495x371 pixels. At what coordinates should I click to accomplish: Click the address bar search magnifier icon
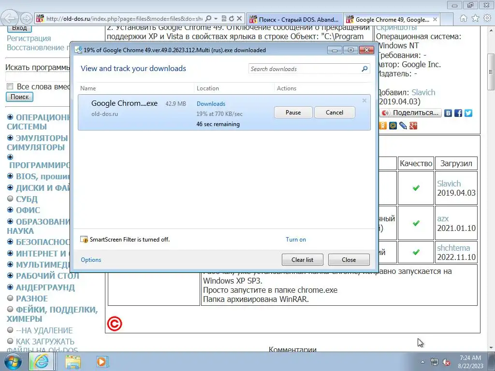click(x=208, y=19)
